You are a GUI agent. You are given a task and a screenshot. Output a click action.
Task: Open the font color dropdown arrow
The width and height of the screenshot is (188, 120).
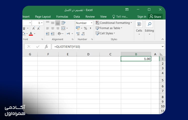point(35,34)
